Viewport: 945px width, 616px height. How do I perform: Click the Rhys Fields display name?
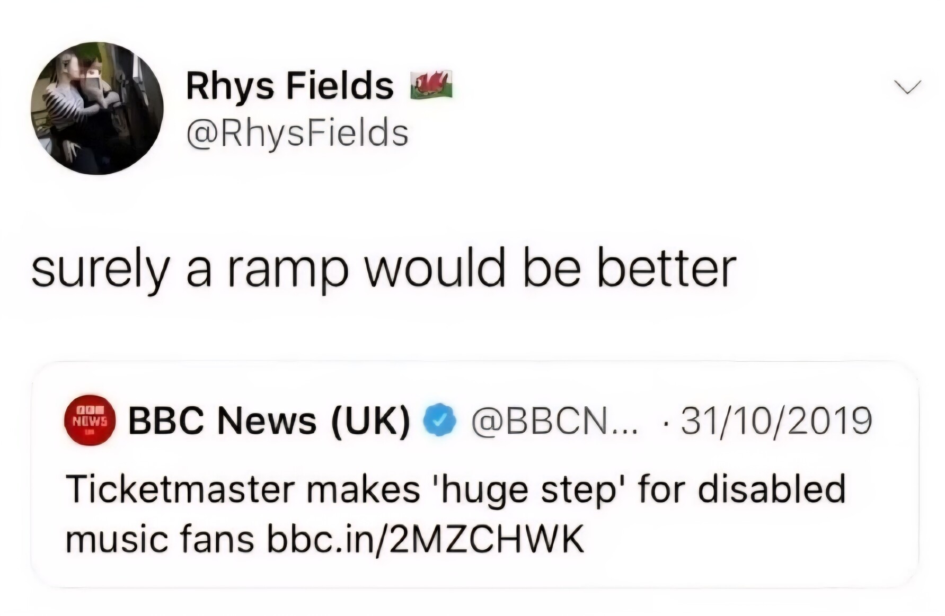(x=289, y=86)
